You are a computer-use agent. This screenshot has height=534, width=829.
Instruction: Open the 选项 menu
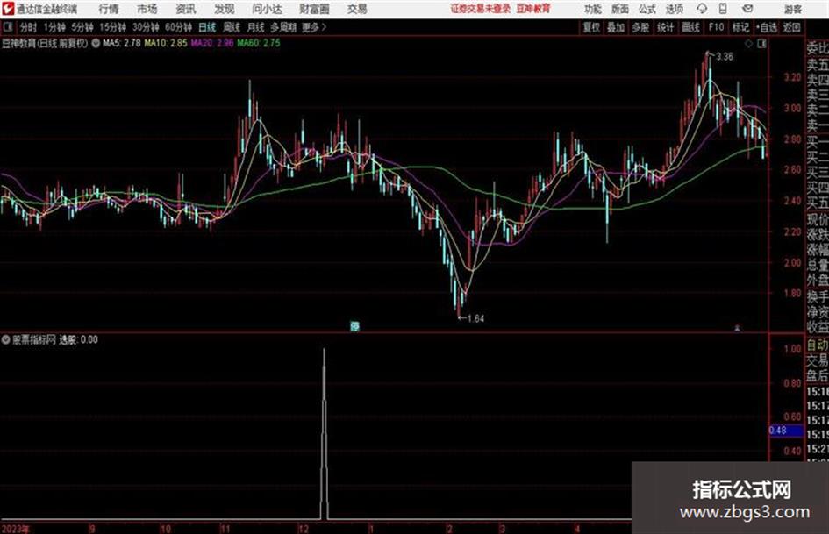point(674,9)
